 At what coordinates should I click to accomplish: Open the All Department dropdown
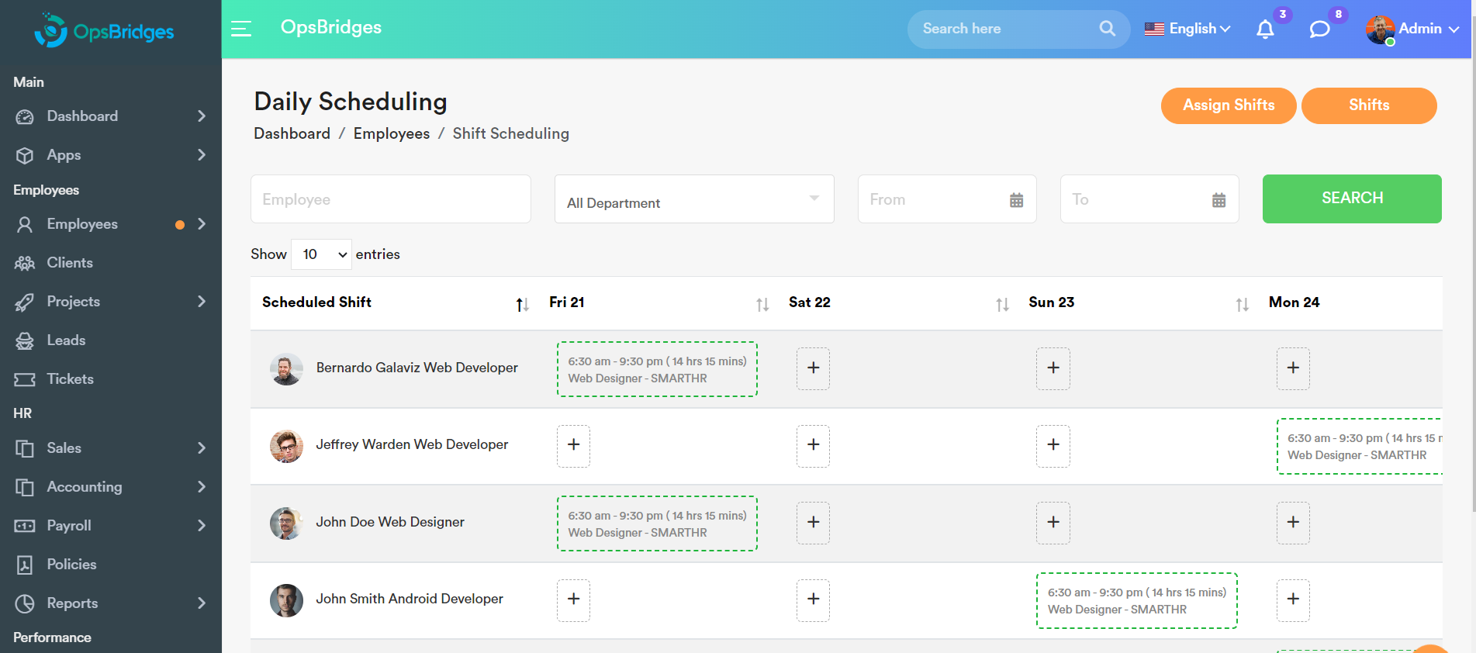pyautogui.click(x=694, y=199)
